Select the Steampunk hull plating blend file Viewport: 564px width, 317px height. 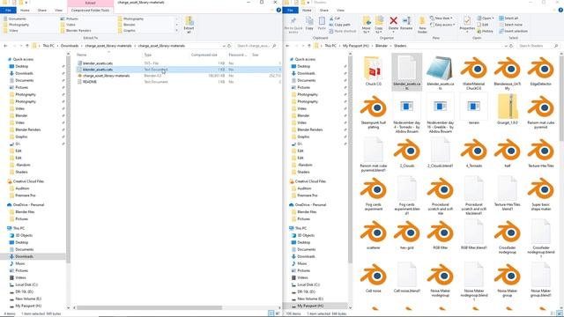pos(374,112)
